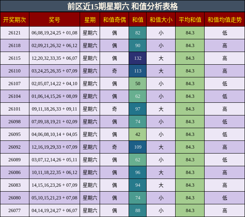Click draw numbers 03,24,25,26,35 + 07,09
The width and height of the screenshot is (245, 217).
(x=54, y=71)
